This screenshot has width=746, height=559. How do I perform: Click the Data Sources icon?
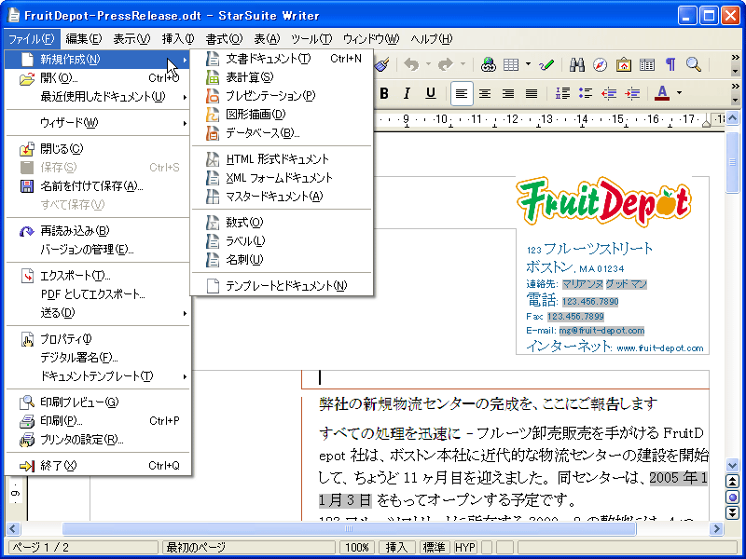pyautogui.click(x=647, y=64)
